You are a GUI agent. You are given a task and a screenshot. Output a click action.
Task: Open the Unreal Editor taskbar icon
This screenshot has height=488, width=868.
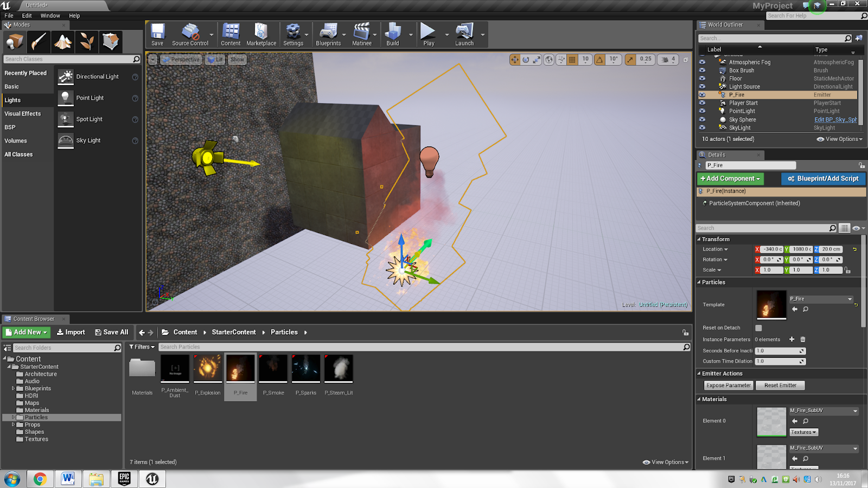(152, 479)
